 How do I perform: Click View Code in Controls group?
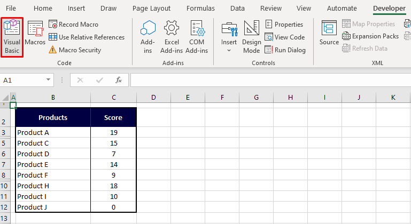tap(285, 37)
